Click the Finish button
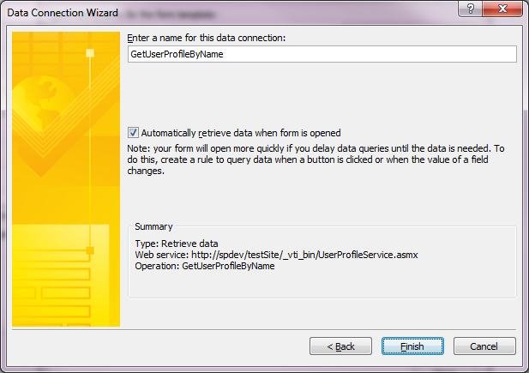Screen dimensions: 529x373 pyautogui.click(x=412, y=346)
